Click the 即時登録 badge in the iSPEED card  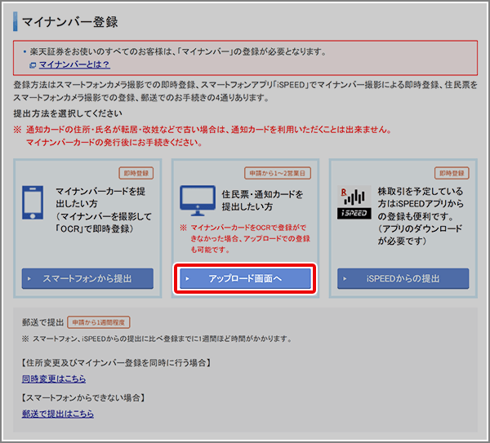[452, 173]
